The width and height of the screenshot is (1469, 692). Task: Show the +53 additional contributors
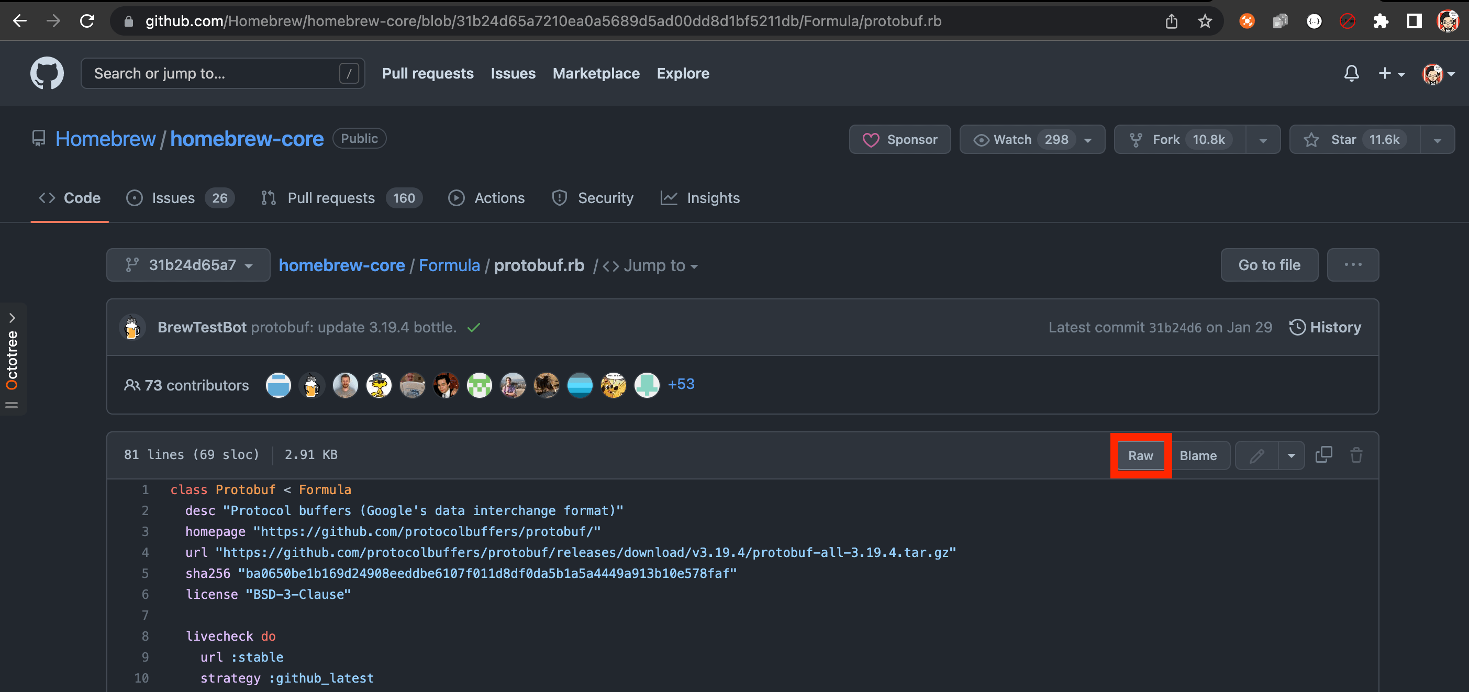(681, 384)
